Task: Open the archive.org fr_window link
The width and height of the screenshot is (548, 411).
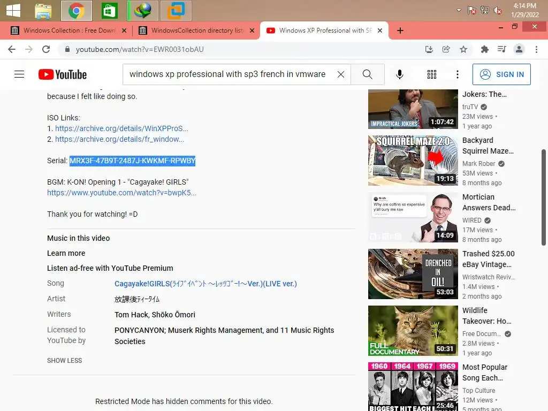Action: pos(119,139)
